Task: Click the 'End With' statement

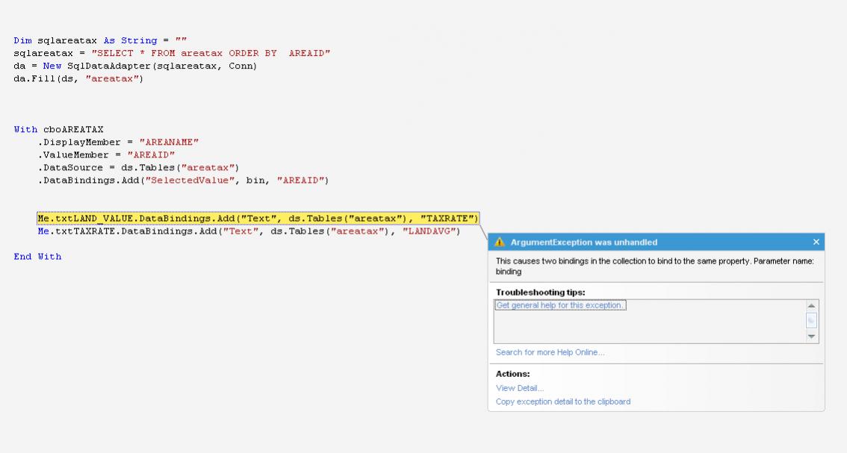Action: click(37, 256)
